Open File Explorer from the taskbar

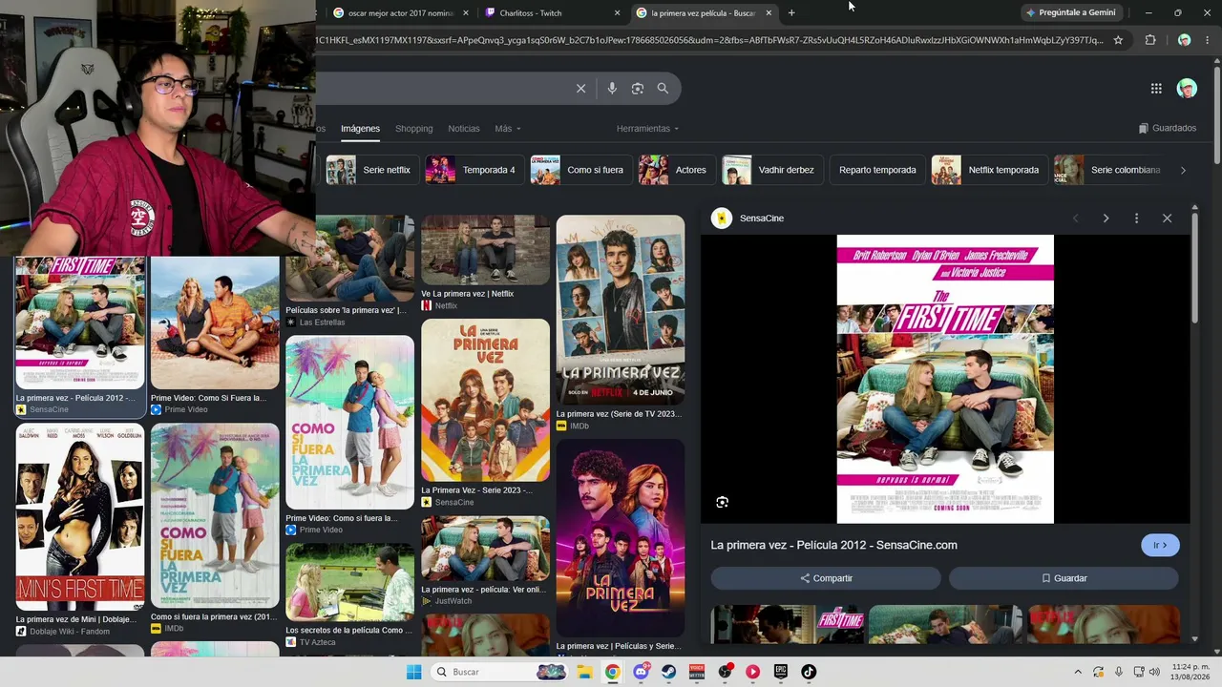(x=584, y=672)
